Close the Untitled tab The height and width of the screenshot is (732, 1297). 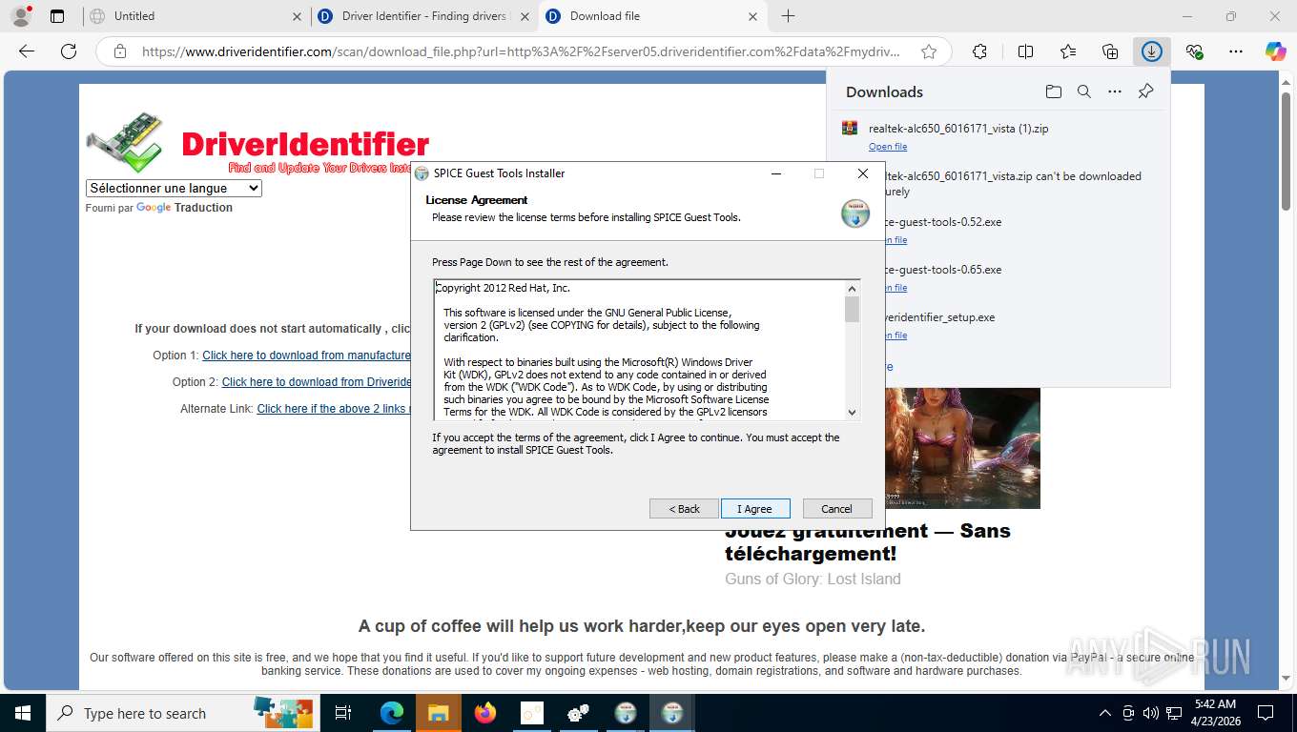[x=298, y=16]
